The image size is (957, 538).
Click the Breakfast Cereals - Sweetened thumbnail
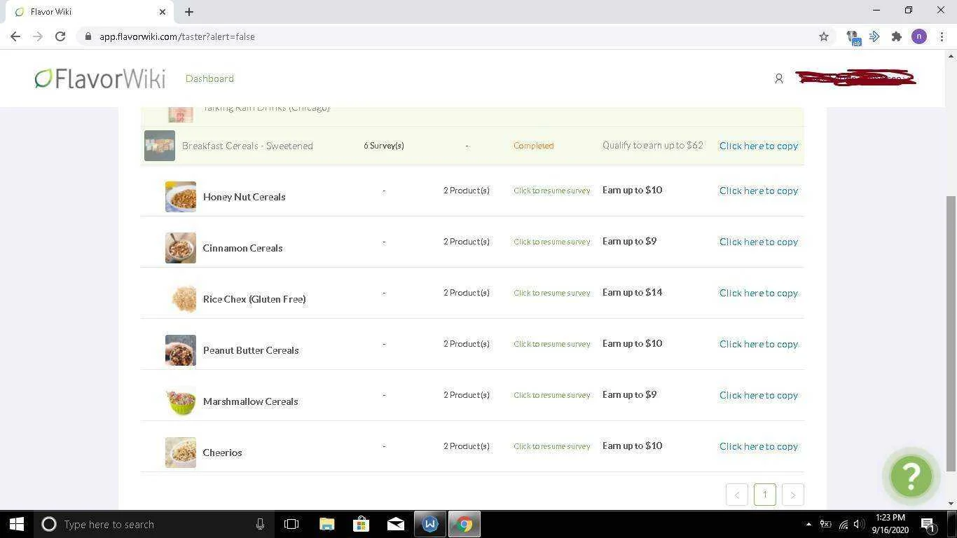(160, 146)
